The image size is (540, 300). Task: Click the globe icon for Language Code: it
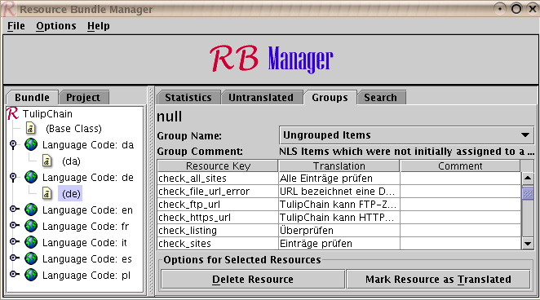click(31, 242)
